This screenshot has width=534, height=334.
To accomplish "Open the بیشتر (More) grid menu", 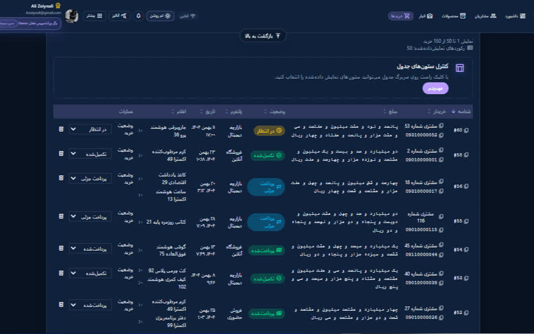I will pyautogui.click(x=94, y=16).
